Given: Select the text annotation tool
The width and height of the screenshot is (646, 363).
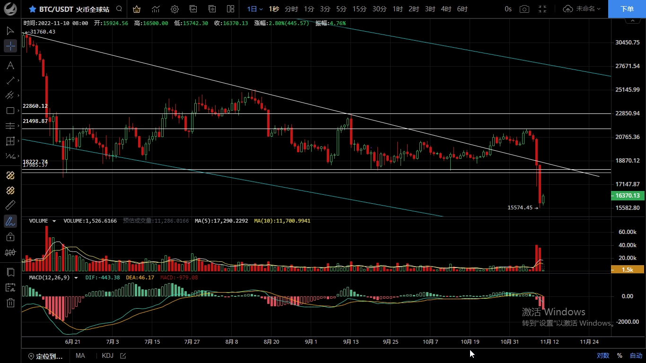Looking at the screenshot, I should (10, 65).
